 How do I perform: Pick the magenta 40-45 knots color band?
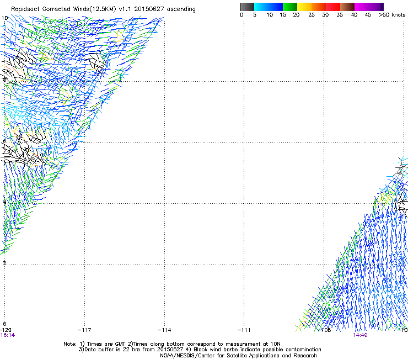point(362,7)
